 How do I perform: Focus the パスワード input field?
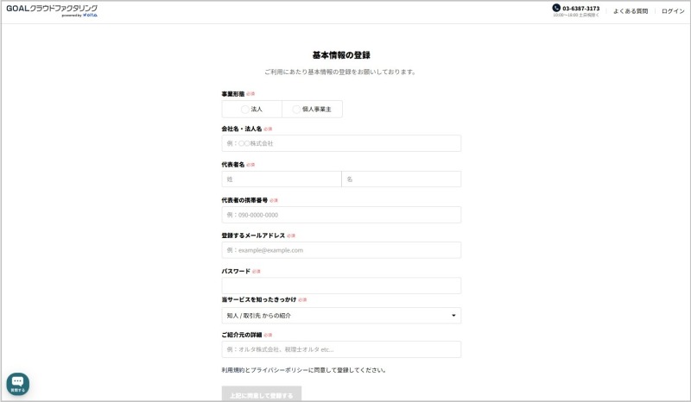click(x=340, y=286)
